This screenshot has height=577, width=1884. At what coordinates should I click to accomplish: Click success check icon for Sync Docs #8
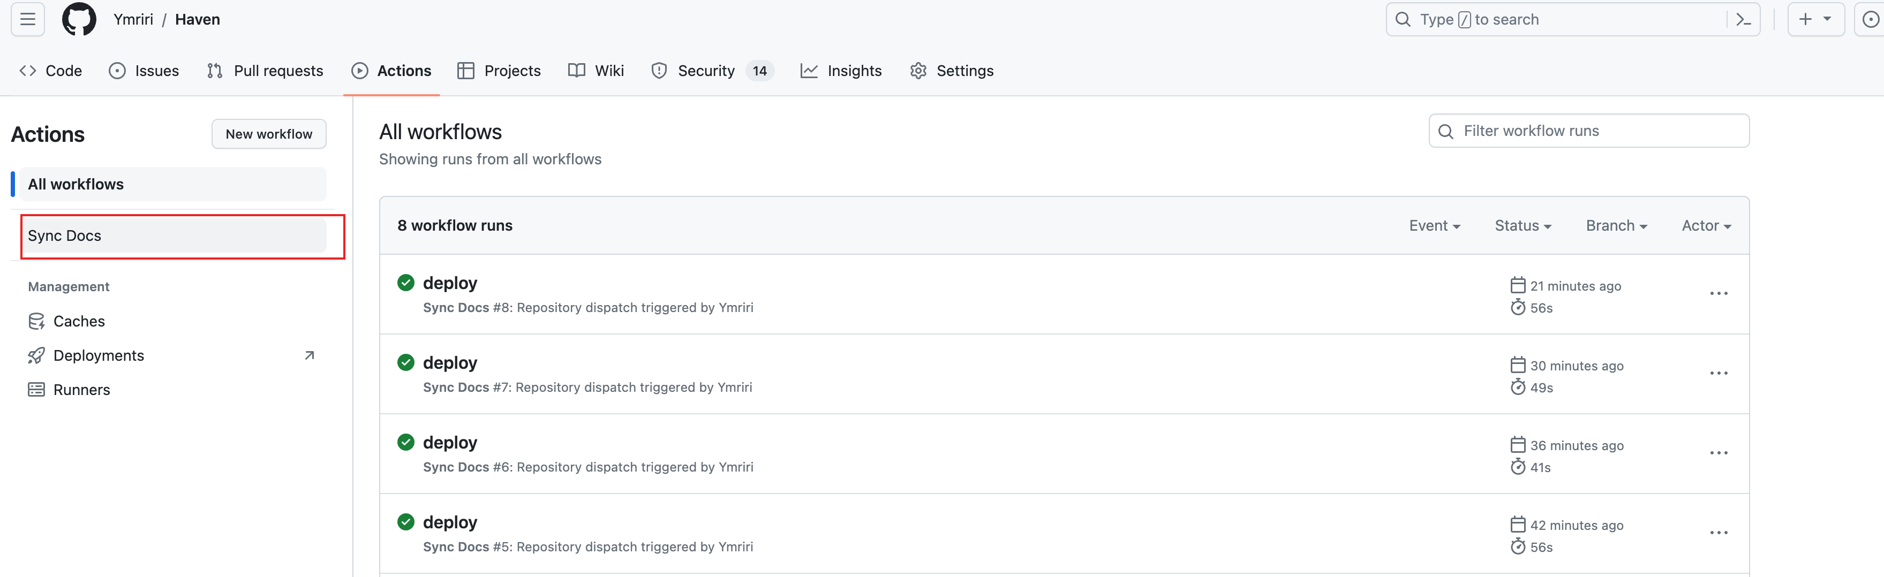coord(406,282)
